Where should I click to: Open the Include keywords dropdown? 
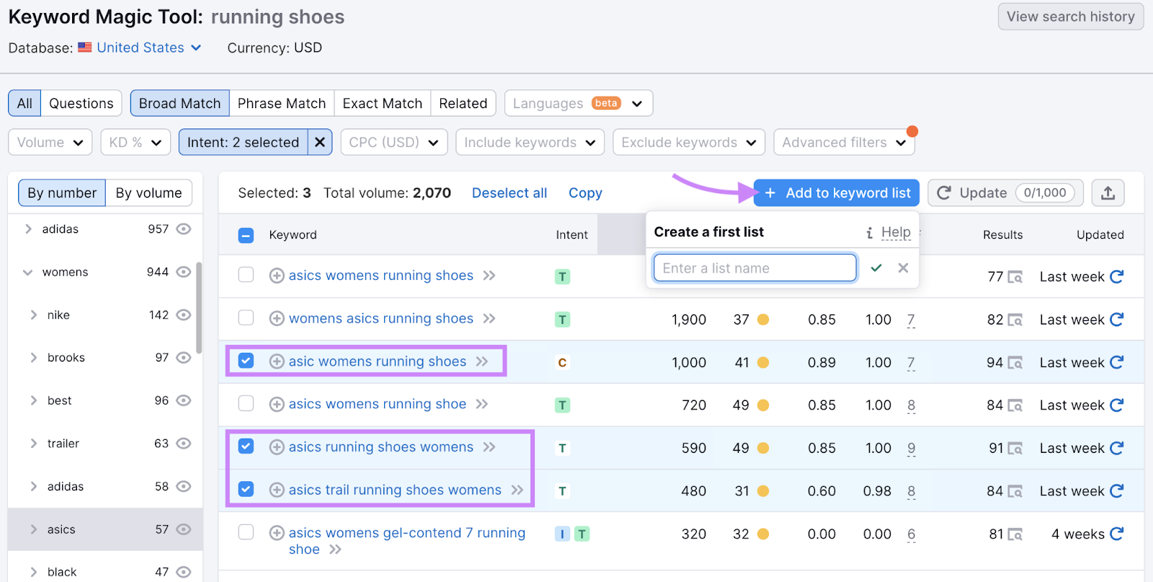tap(530, 142)
